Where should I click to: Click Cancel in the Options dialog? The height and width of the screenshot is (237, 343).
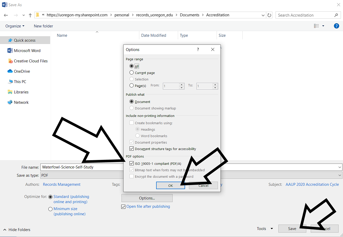tap(203, 186)
